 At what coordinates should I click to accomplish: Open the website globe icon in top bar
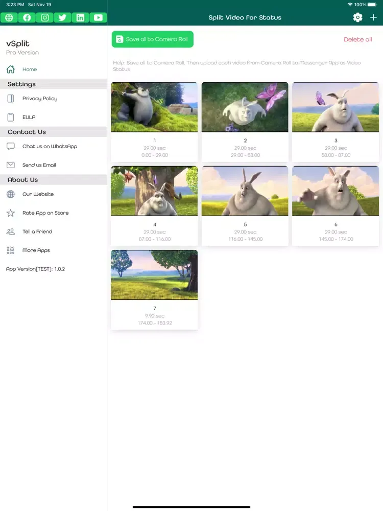click(9, 17)
